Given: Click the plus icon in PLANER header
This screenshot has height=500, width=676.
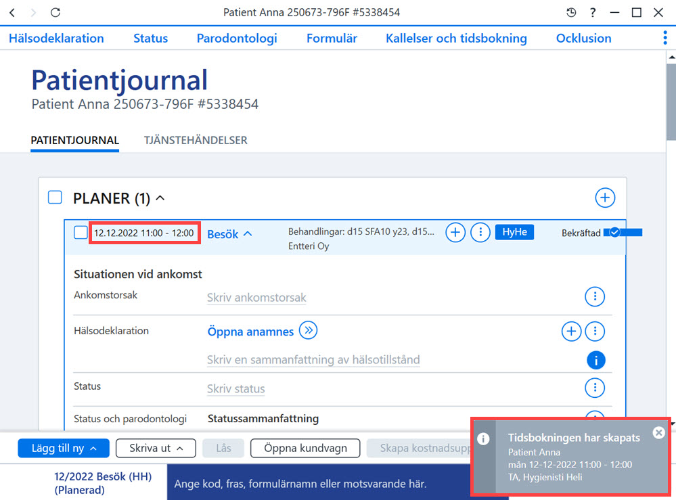Looking at the screenshot, I should point(605,198).
